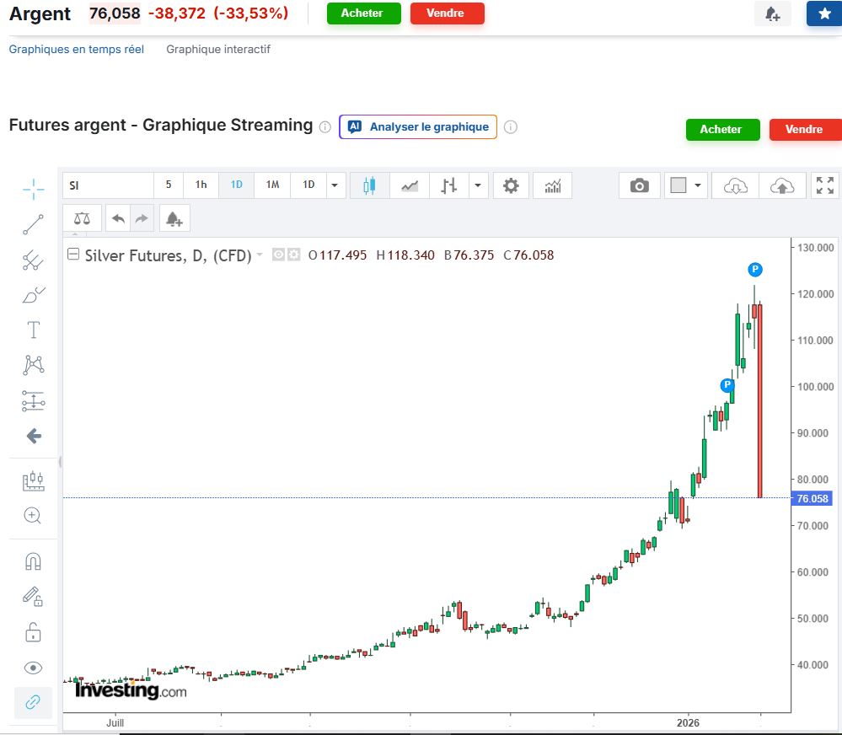Select the 5 minute interval
This screenshot has width=842, height=735.
[168, 185]
